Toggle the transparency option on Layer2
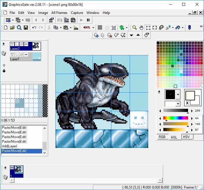 click(17, 44)
